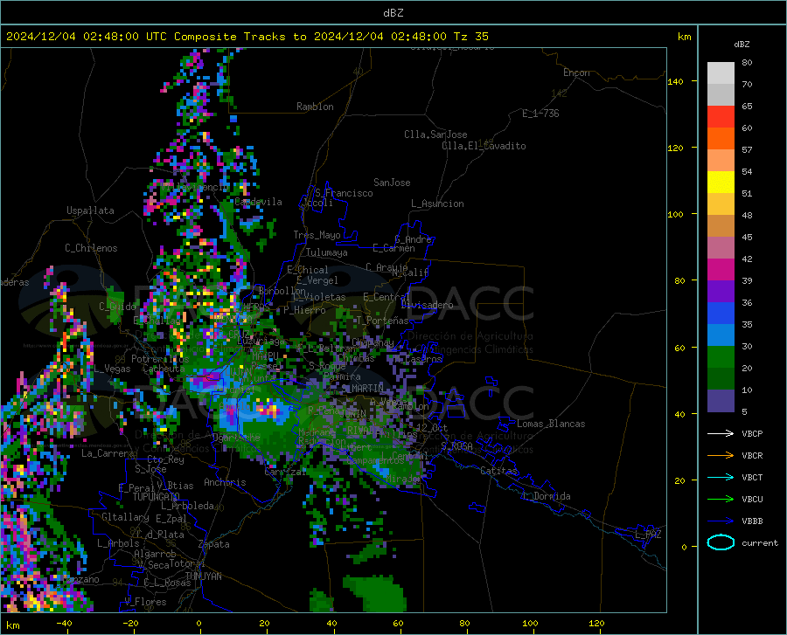The width and height of the screenshot is (787, 635).
Task: Click the TUPUNGATO label
Action: click(157, 497)
